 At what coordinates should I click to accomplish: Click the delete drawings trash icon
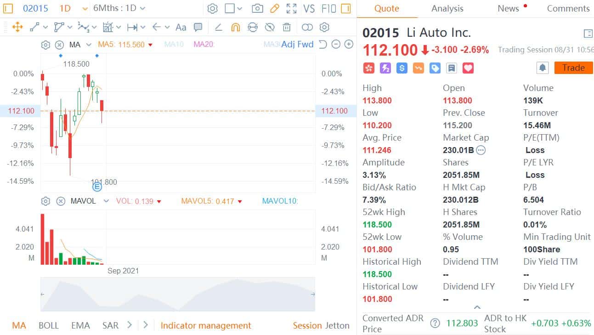click(287, 27)
